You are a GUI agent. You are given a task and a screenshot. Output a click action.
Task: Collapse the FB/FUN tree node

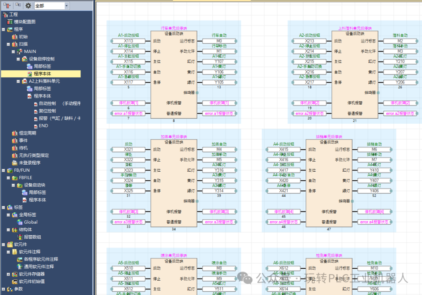click(3, 171)
